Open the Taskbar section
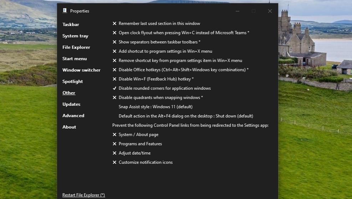Screen dimensions: 352x199 click(x=71, y=25)
